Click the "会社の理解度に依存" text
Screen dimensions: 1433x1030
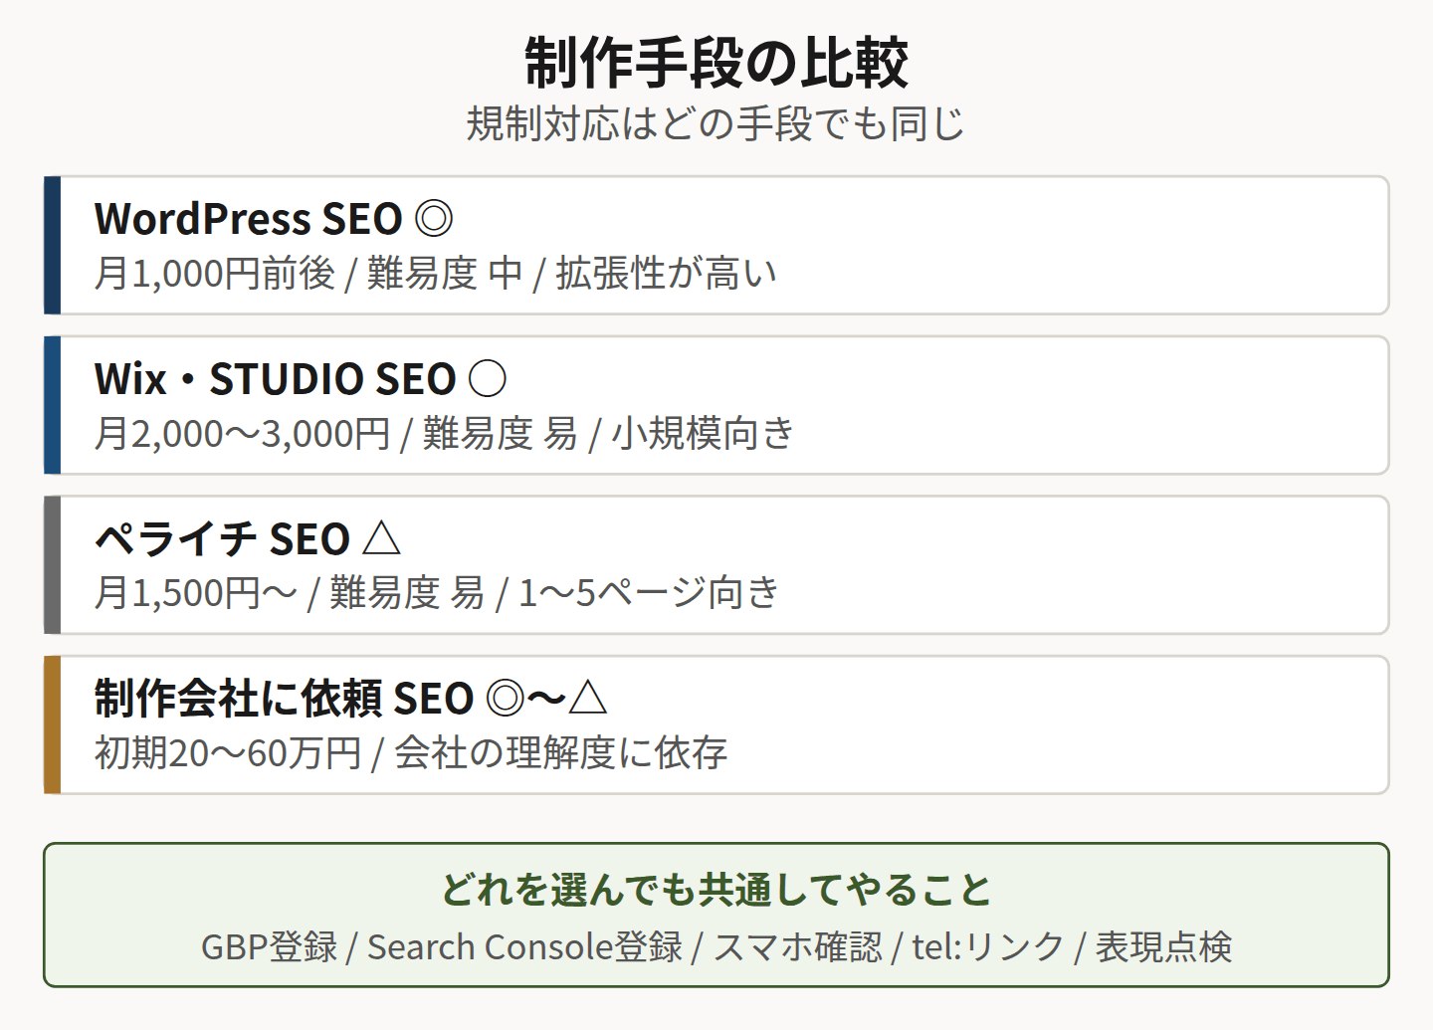561,752
